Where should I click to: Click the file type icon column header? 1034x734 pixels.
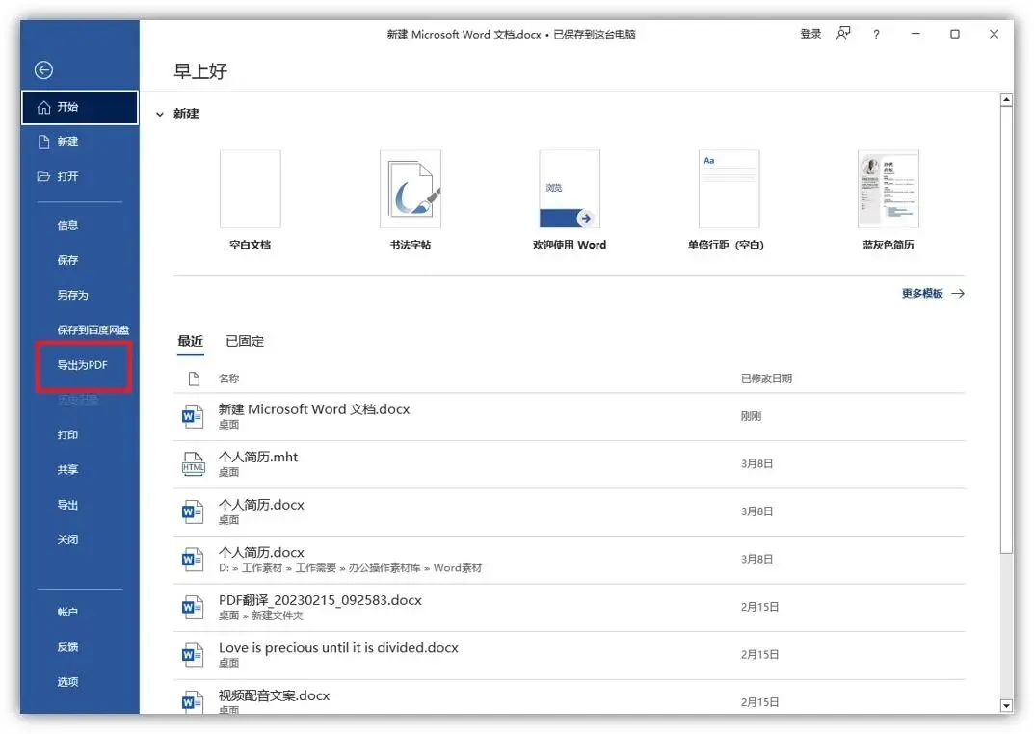click(194, 379)
